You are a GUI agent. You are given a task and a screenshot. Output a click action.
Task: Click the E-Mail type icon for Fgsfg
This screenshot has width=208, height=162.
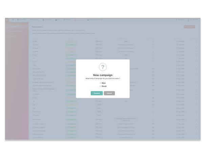97,41
